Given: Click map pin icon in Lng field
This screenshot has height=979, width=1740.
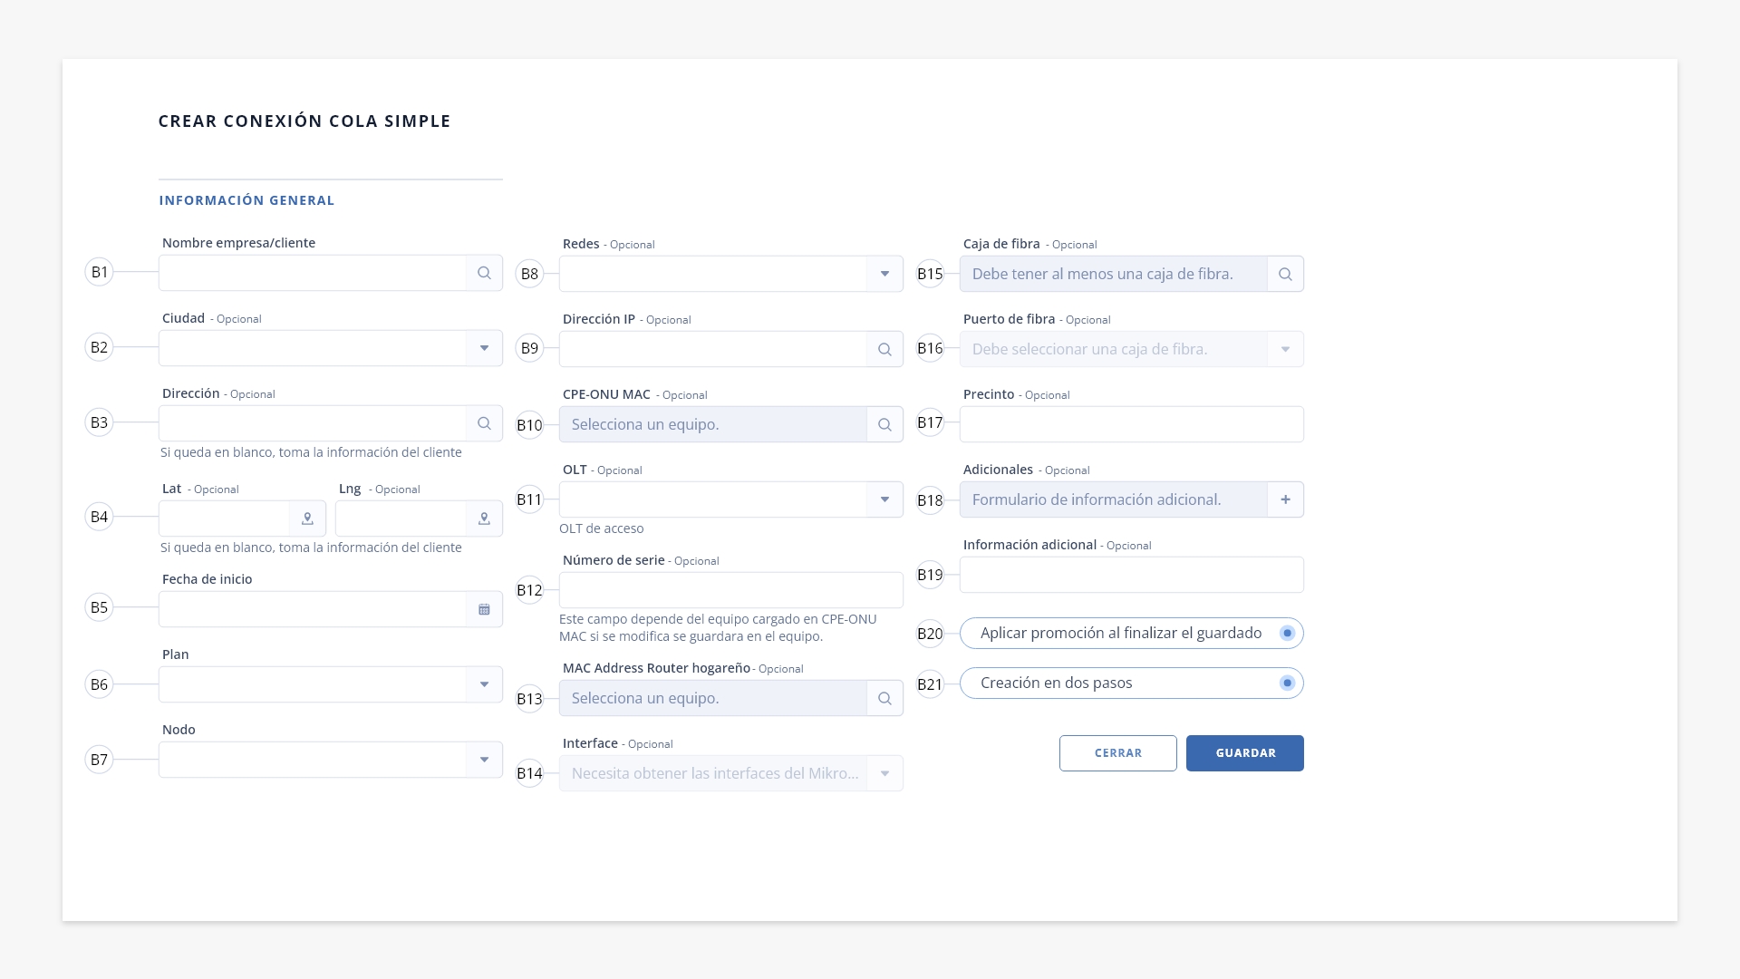Looking at the screenshot, I should (484, 519).
